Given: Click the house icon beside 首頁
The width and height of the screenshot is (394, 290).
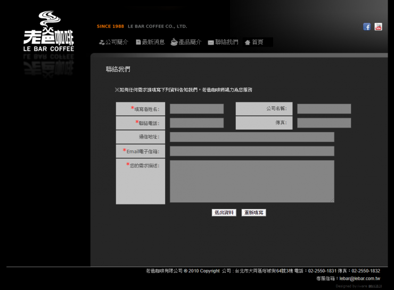Looking at the screenshot, I should (x=248, y=42).
